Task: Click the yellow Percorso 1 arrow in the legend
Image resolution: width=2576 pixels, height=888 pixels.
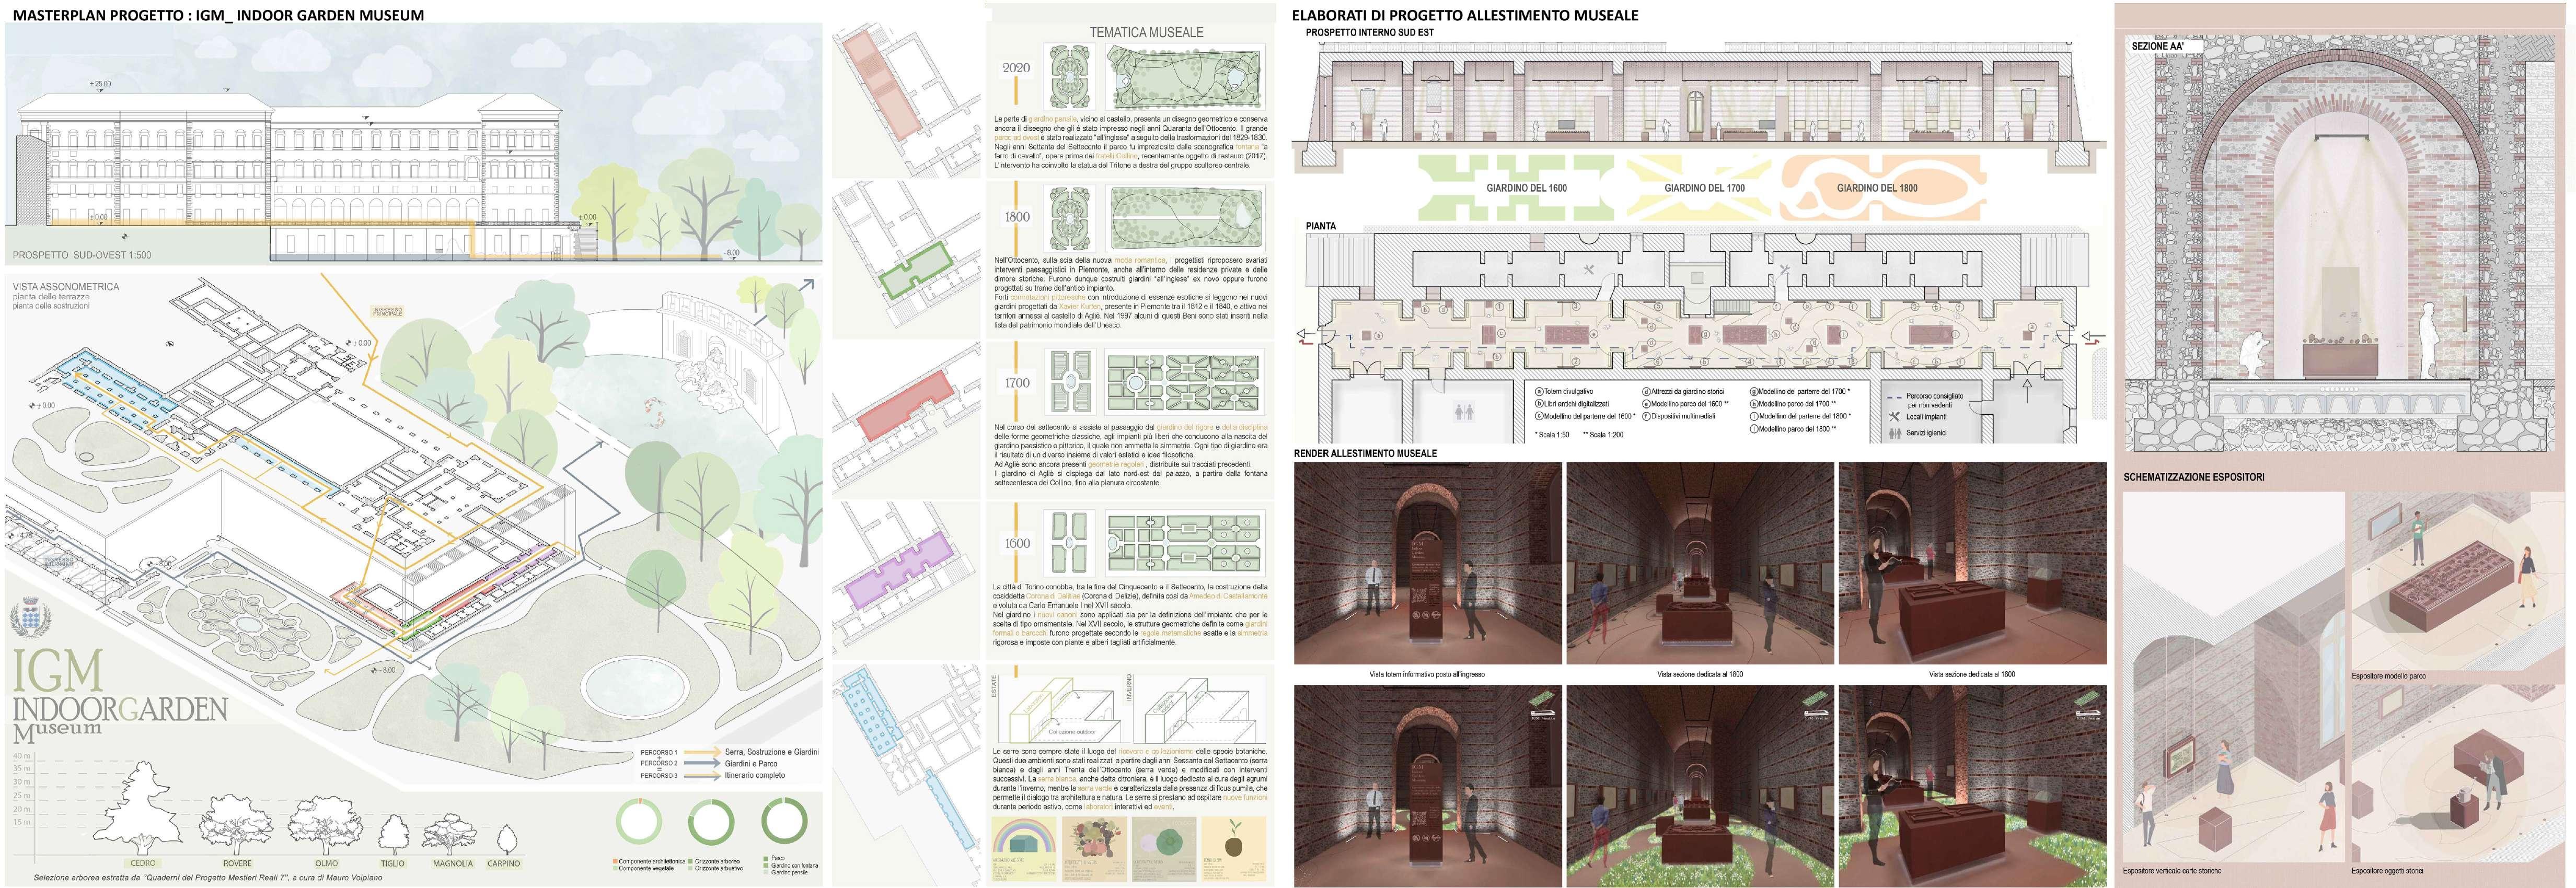Action: click(x=702, y=752)
